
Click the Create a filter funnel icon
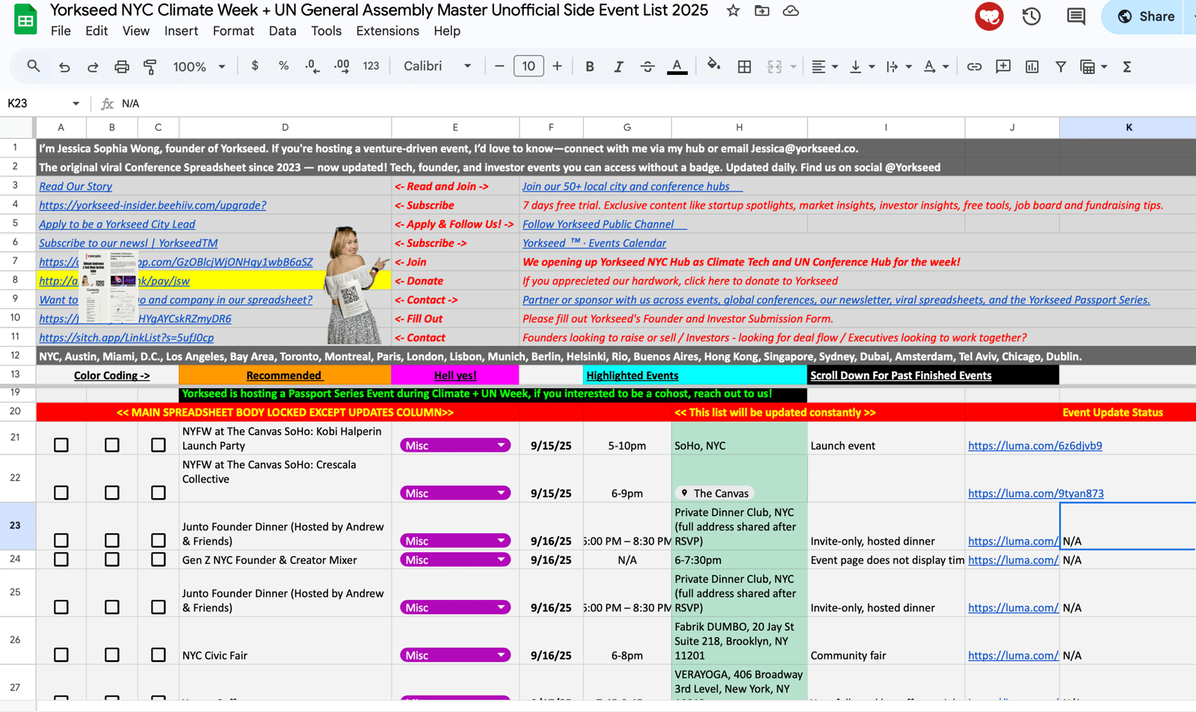[x=1061, y=67]
